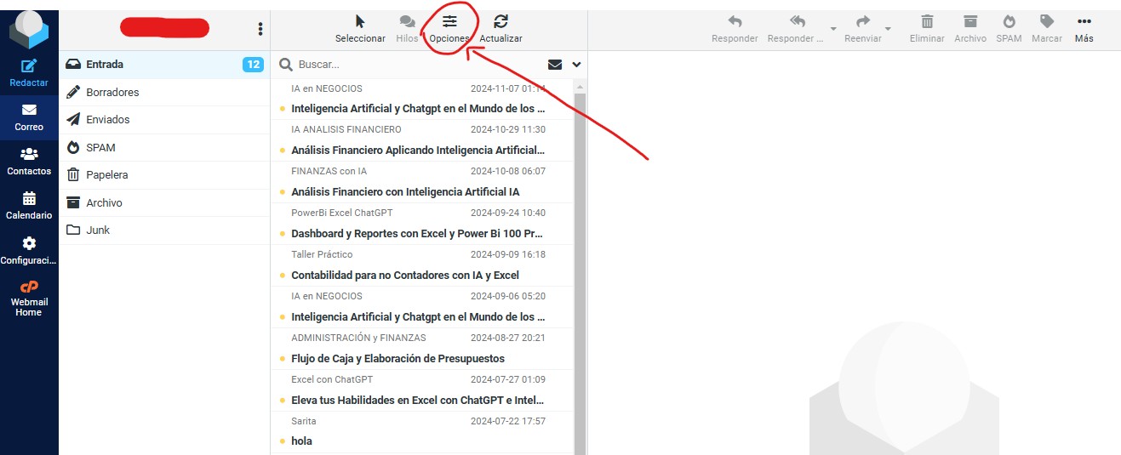The width and height of the screenshot is (1121, 455).
Task: Go to the Correo mail section
Action: coord(29,117)
